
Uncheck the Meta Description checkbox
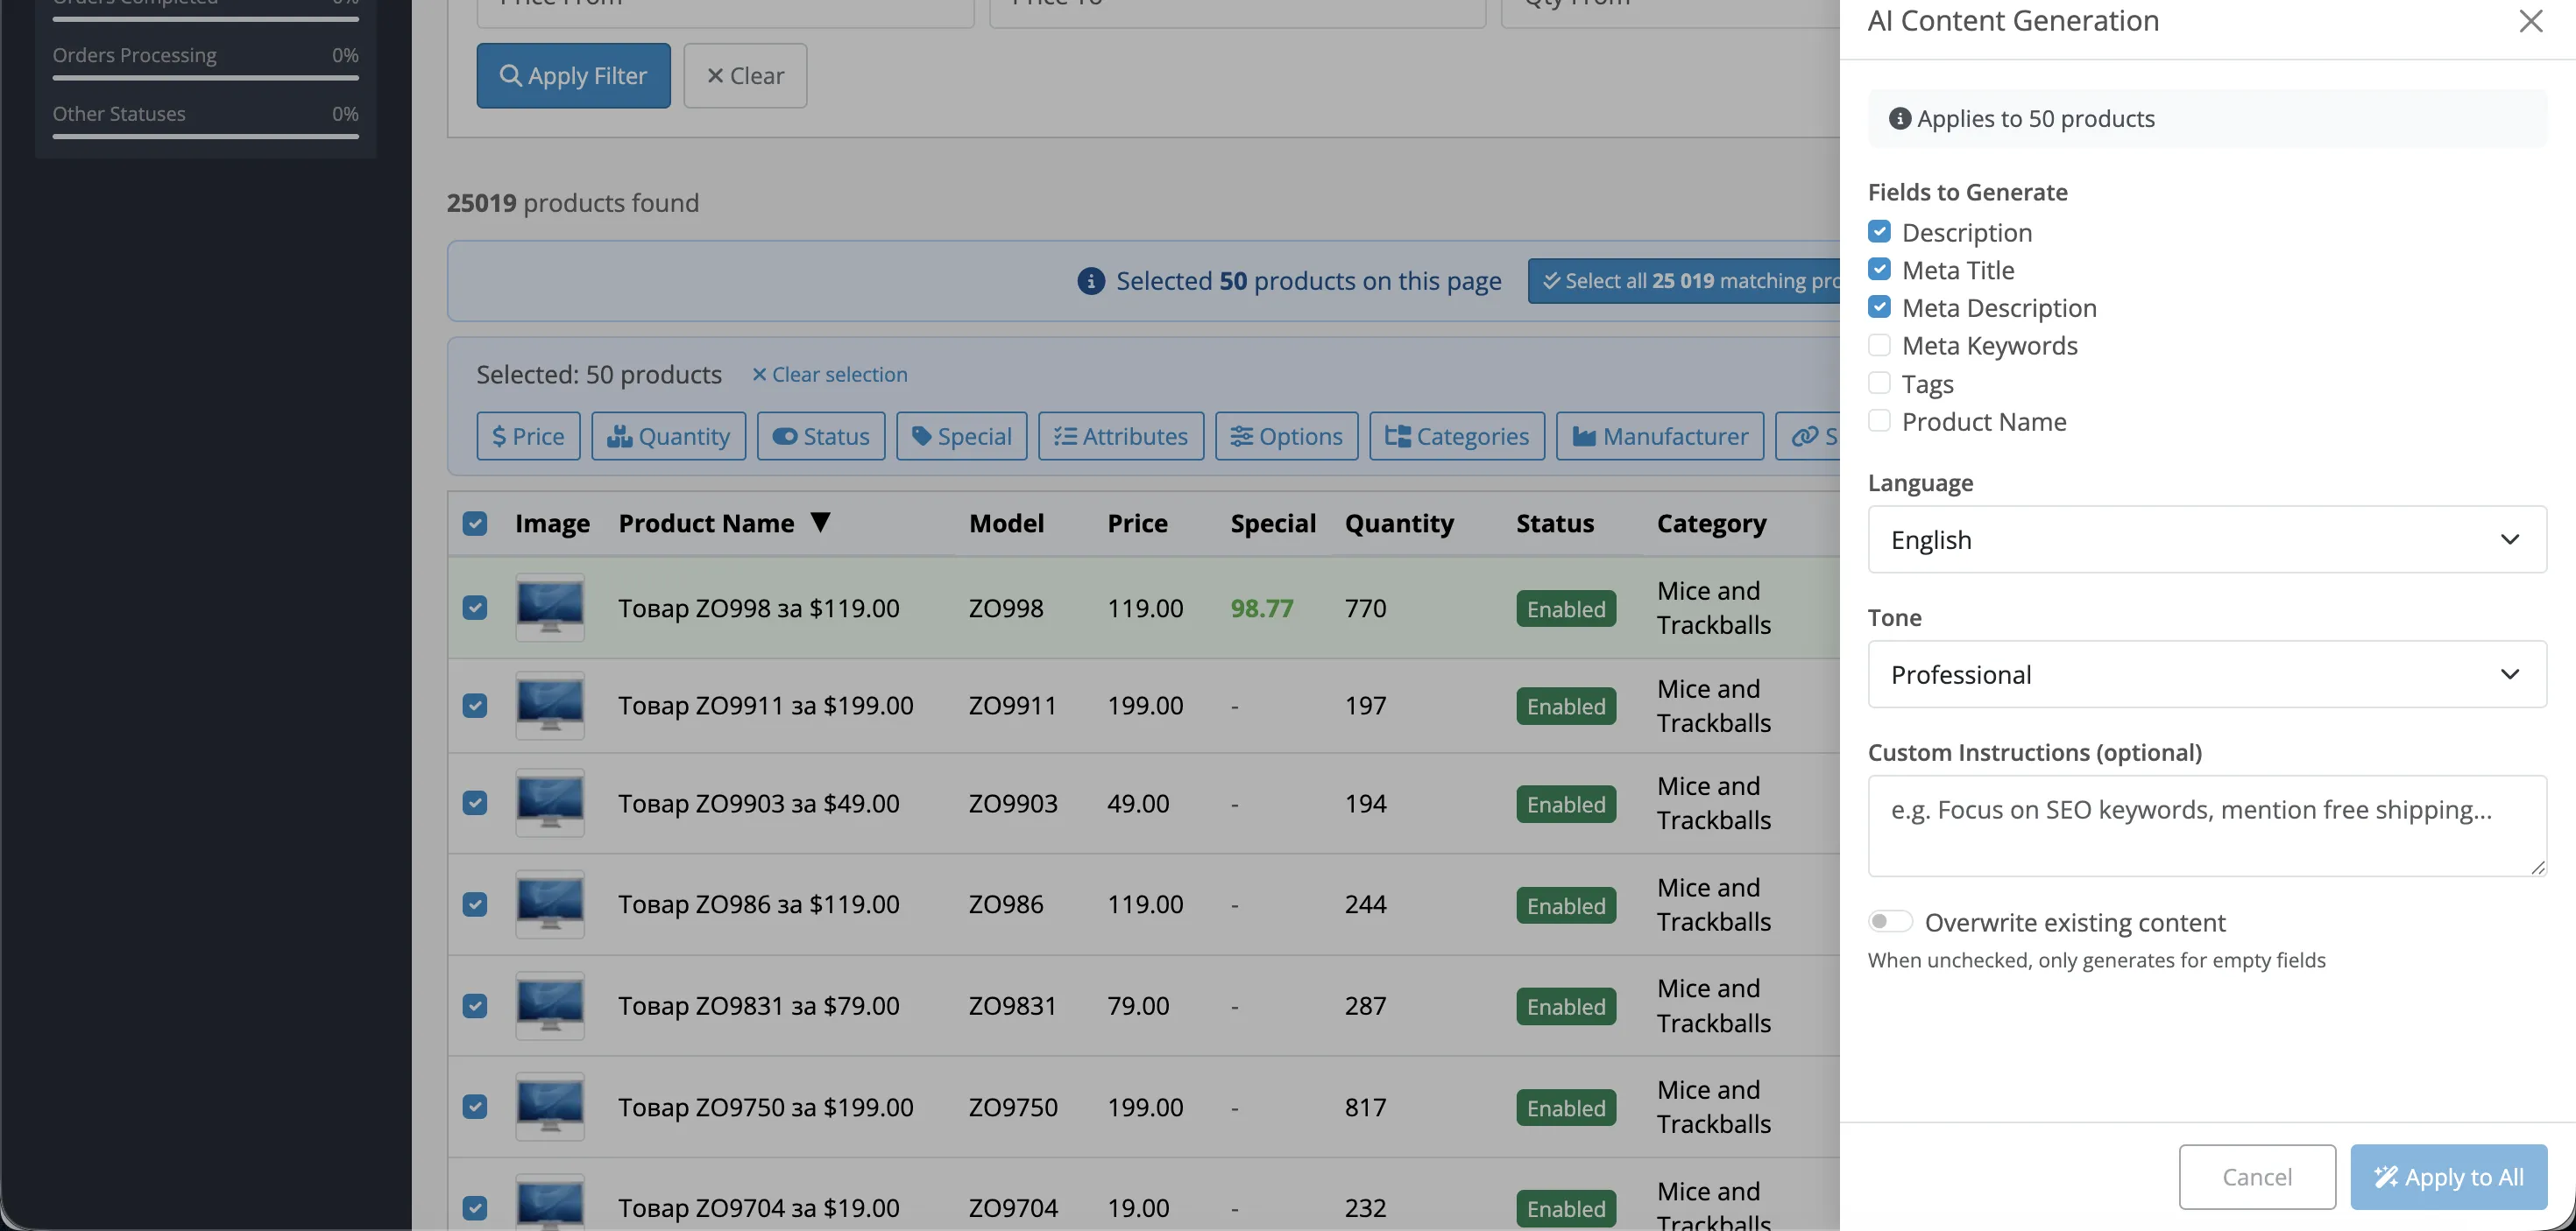pyautogui.click(x=1879, y=308)
